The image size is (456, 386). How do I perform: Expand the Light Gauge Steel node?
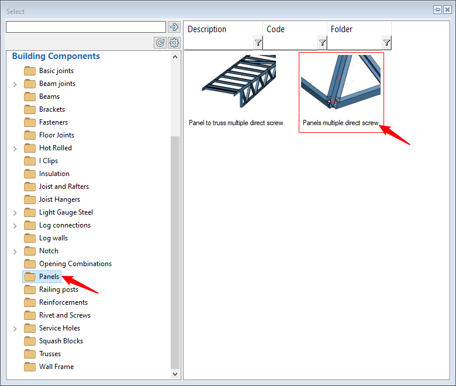[15, 213]
